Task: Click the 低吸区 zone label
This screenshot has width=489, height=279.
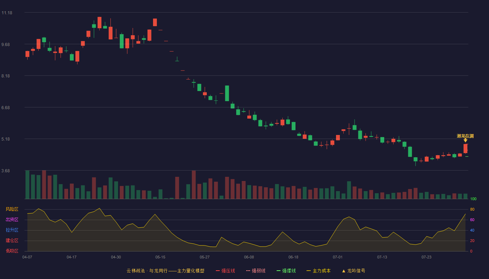Action: pyautogui.click(x=12, y=251)
